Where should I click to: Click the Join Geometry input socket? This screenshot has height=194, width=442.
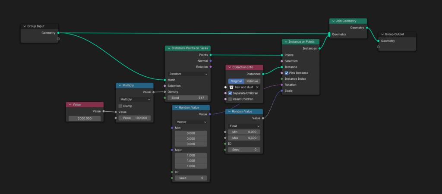[x=329, y=34]
